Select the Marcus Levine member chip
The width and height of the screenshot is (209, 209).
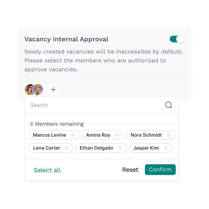(x=50, y=135)
